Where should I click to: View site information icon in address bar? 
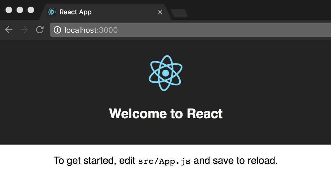point(57,30)
